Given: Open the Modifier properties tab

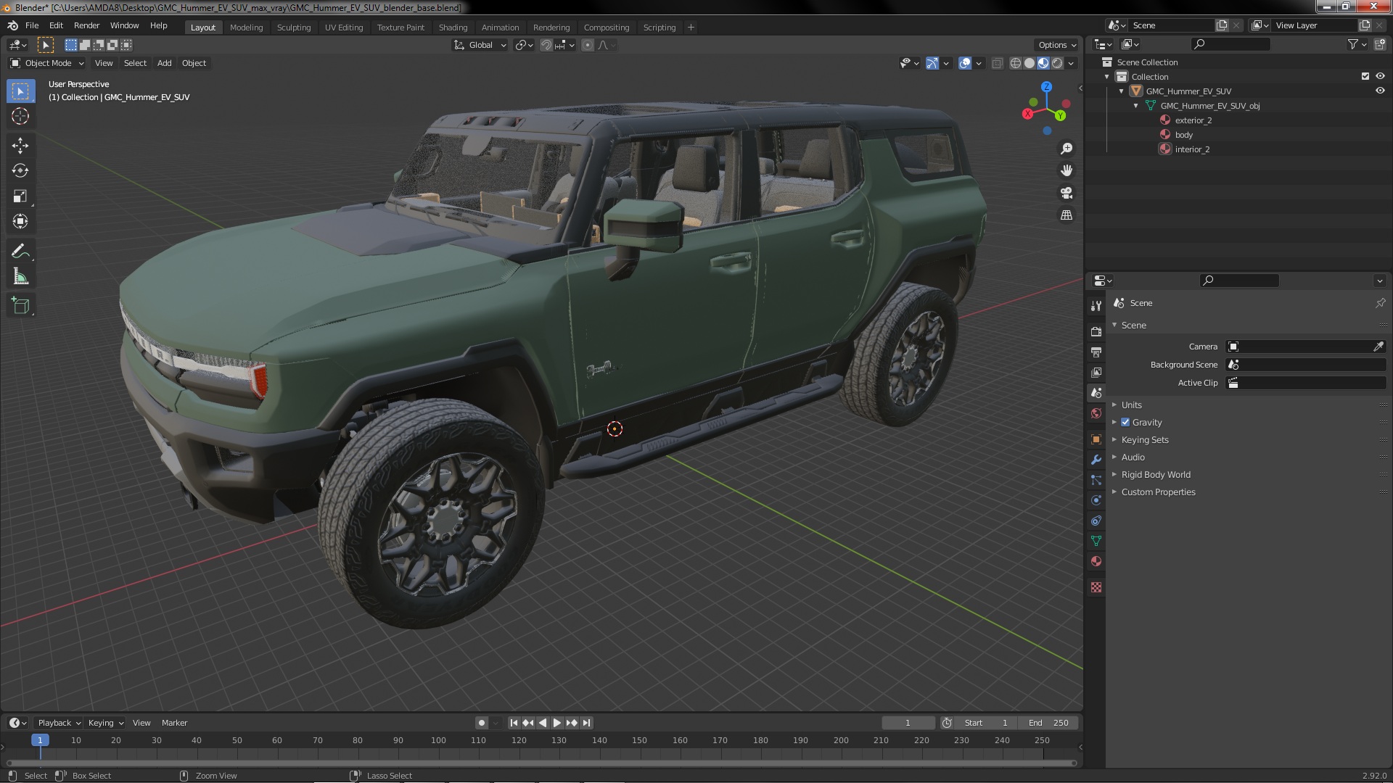Looking at the screenshot, I should tap(1096, 460).
